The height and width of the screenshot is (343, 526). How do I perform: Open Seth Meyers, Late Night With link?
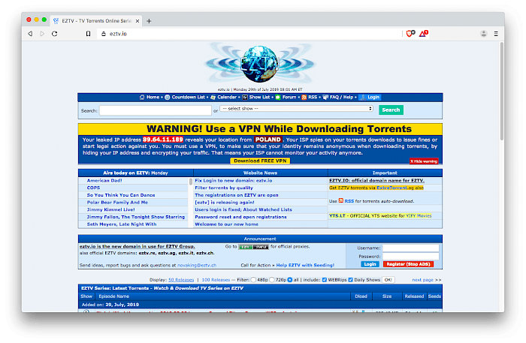pos(122,224)
